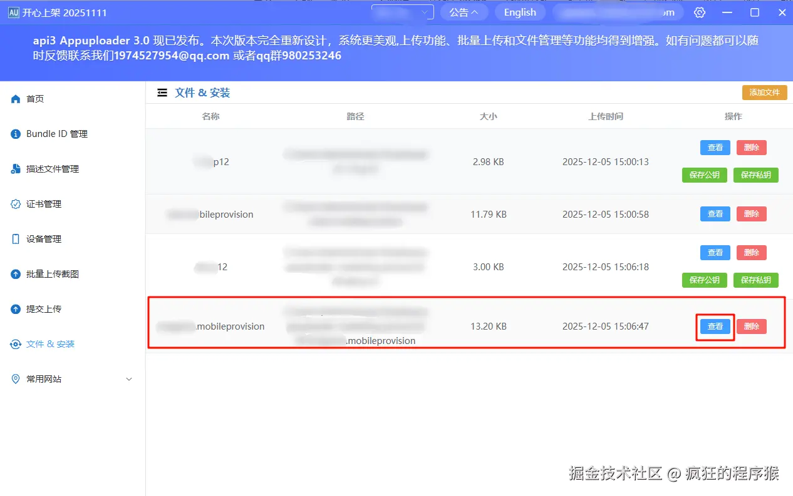Click the 名称 column header
793x496 pixels.
click(x=211, y=116)
